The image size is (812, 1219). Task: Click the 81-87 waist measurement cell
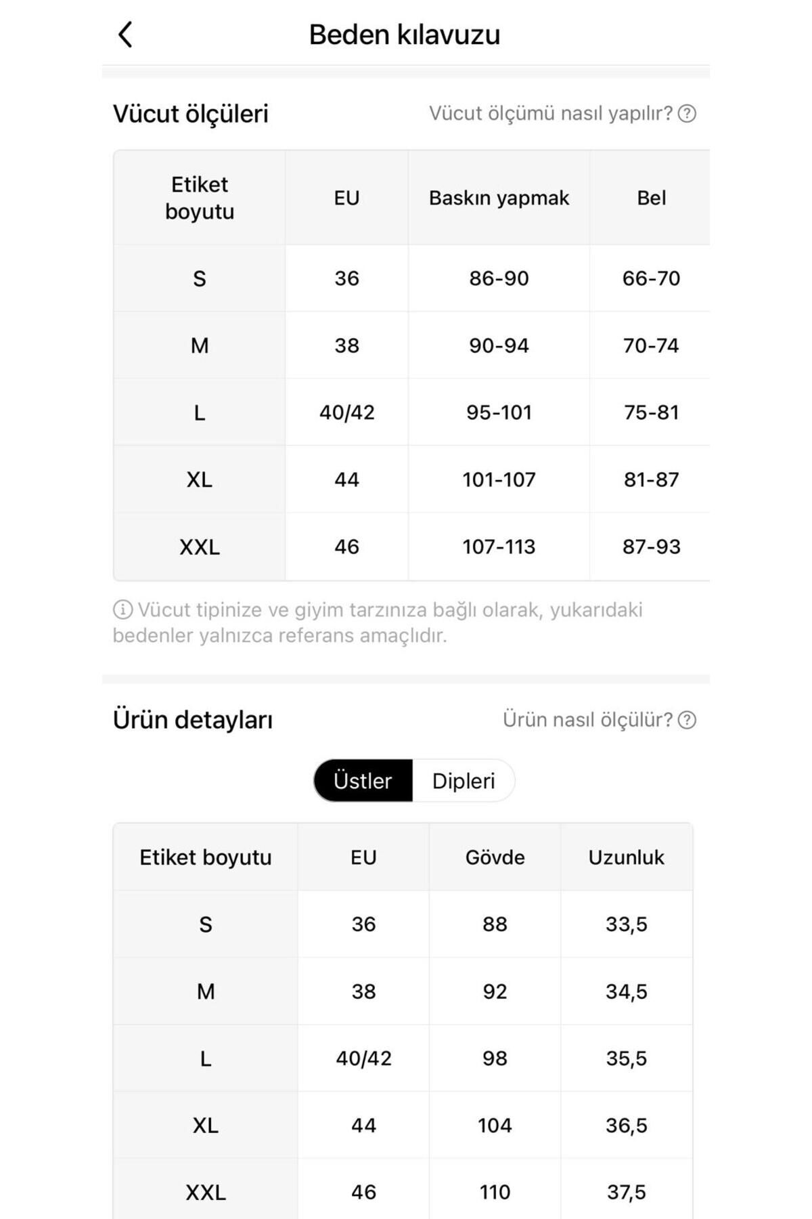point(651,479)
